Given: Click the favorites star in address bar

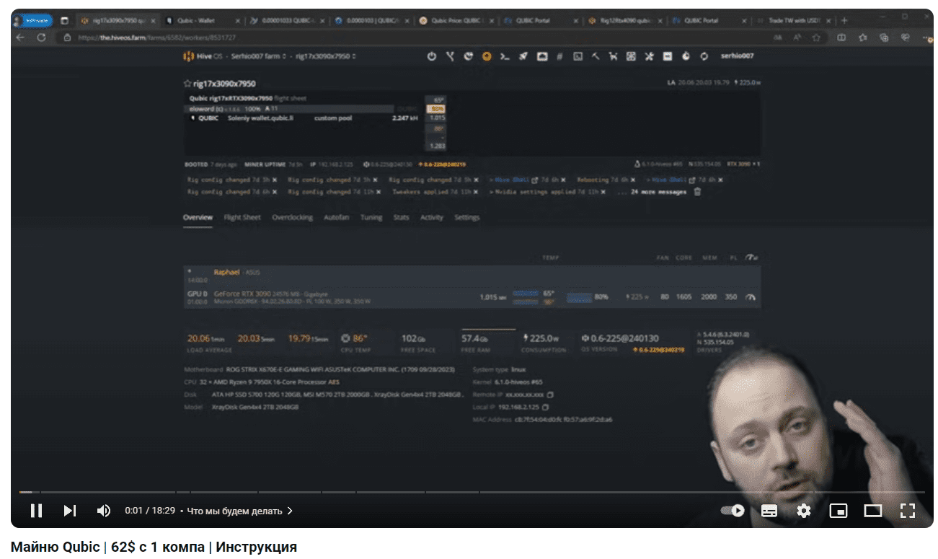Looking at the screenshot, I should 816,38.
